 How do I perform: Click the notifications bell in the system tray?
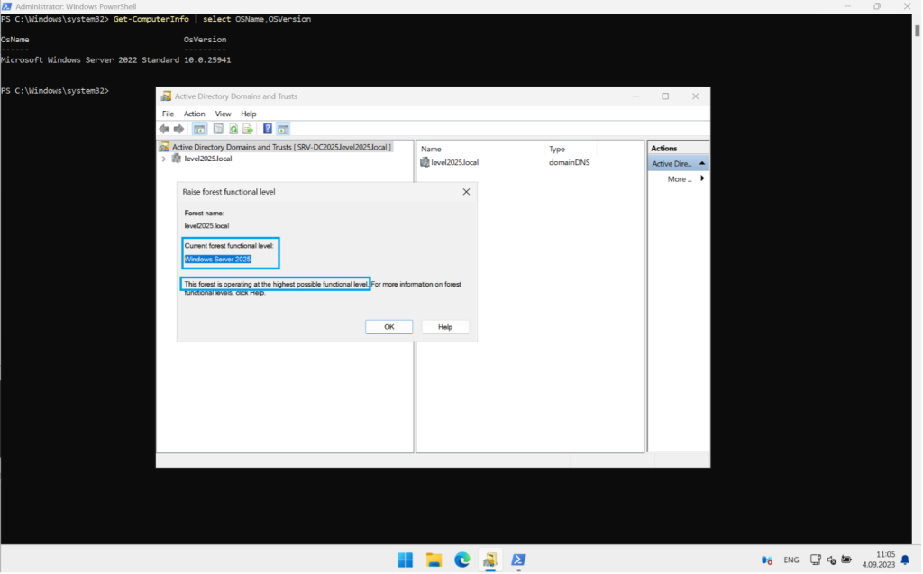tap(907, 559)
